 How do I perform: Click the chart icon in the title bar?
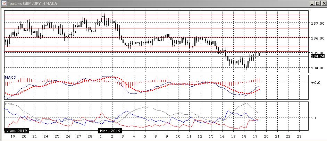(x=4, y=3)
